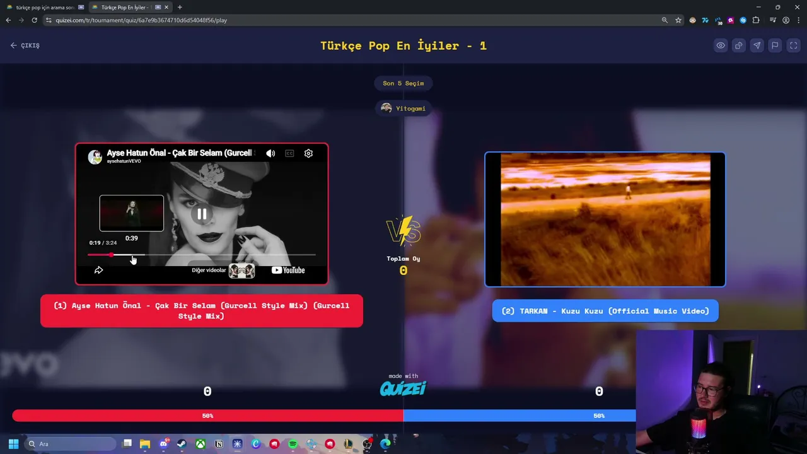Toggle YouTube closed captions button

pos(289,153)
